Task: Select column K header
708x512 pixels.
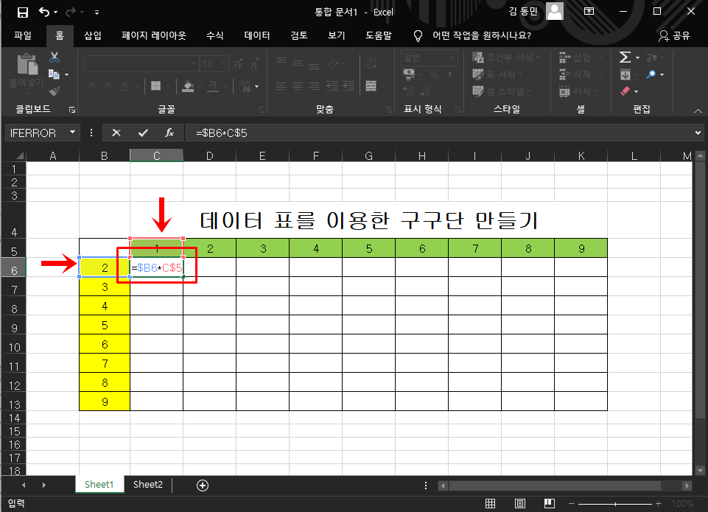Action: 581,155
